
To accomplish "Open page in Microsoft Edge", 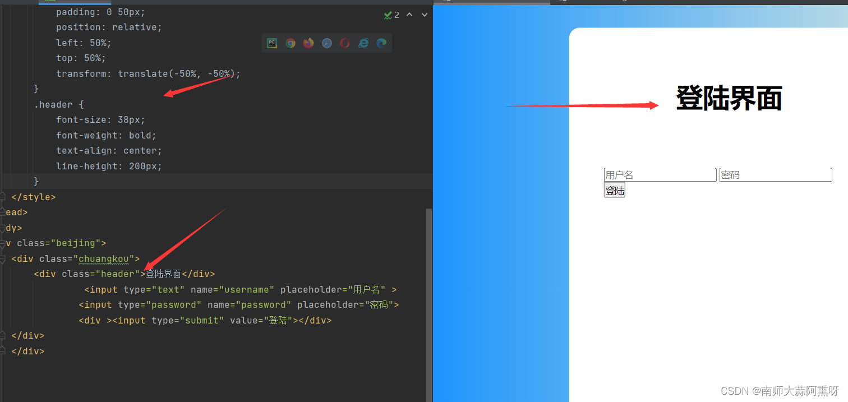I will coord(381,43).
